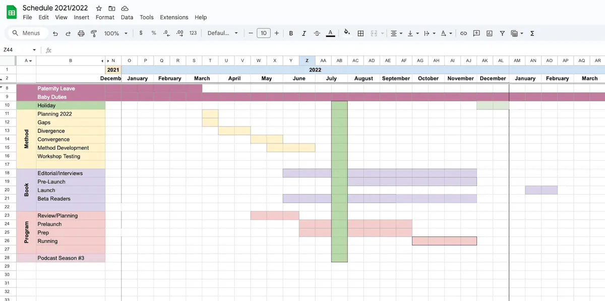Insert a chart from the toolbar
This screenshot has width=605, height=301.
pyautogui.click(x=490, y=33)
